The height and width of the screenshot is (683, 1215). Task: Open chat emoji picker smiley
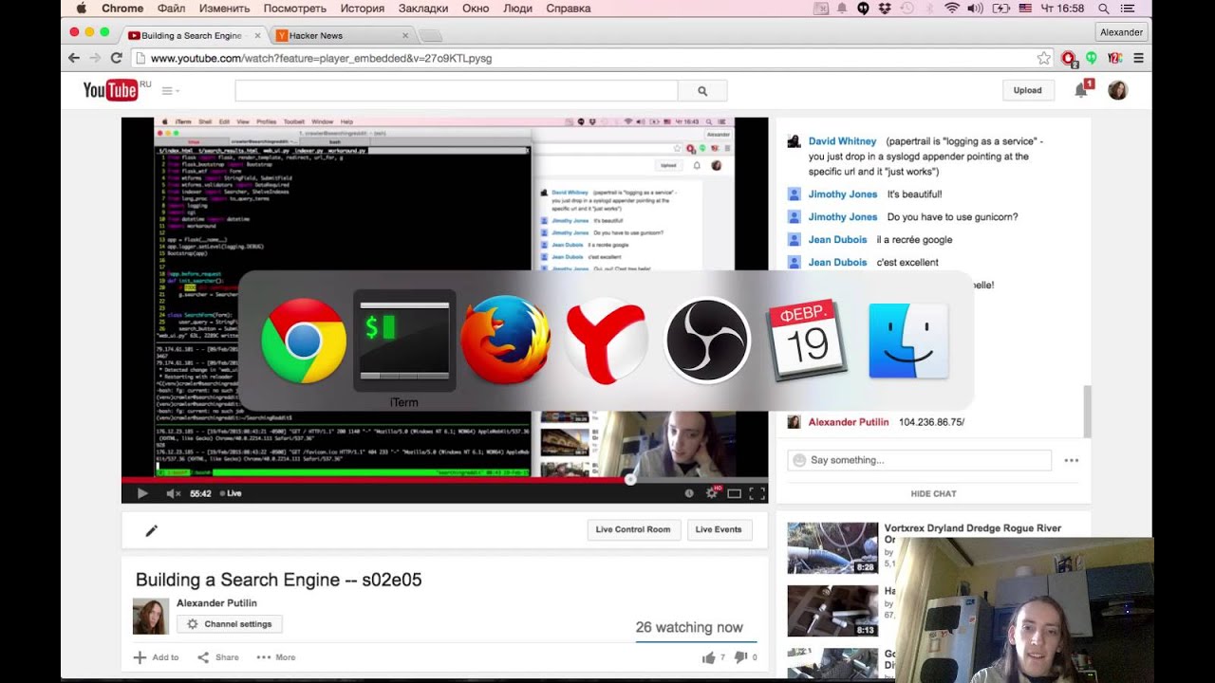(799, 460)
